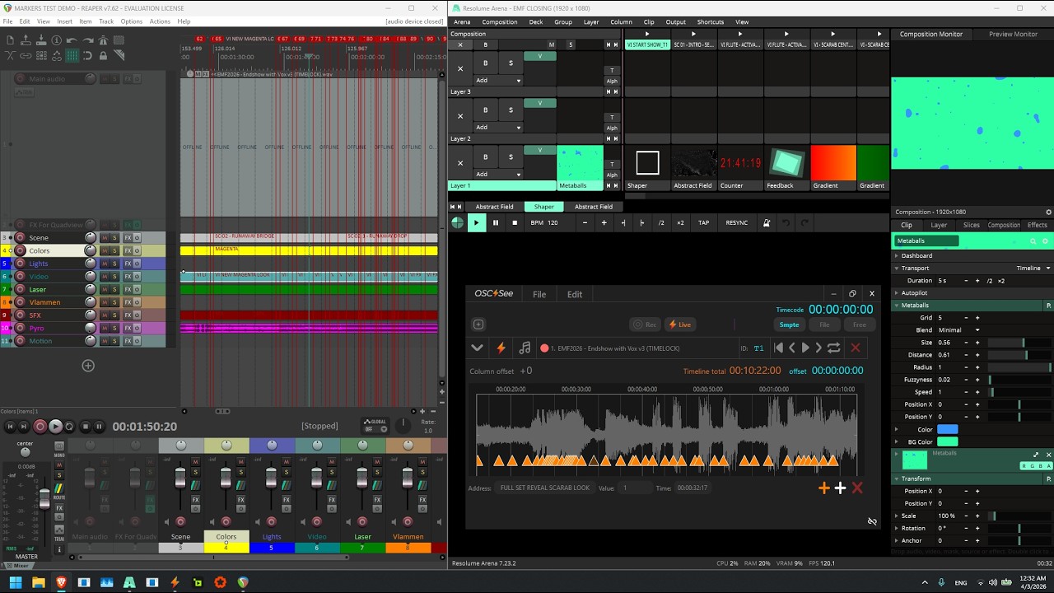Click the music note icon in OSC/See
Viewport: 1054px width, 593px height.
point(525,348)
